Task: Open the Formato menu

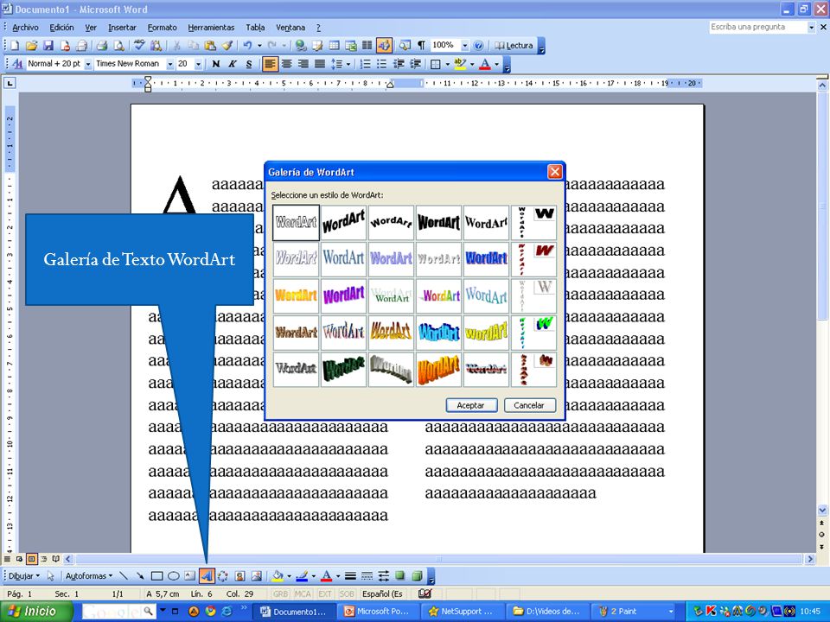Action: tap(162, 28)
